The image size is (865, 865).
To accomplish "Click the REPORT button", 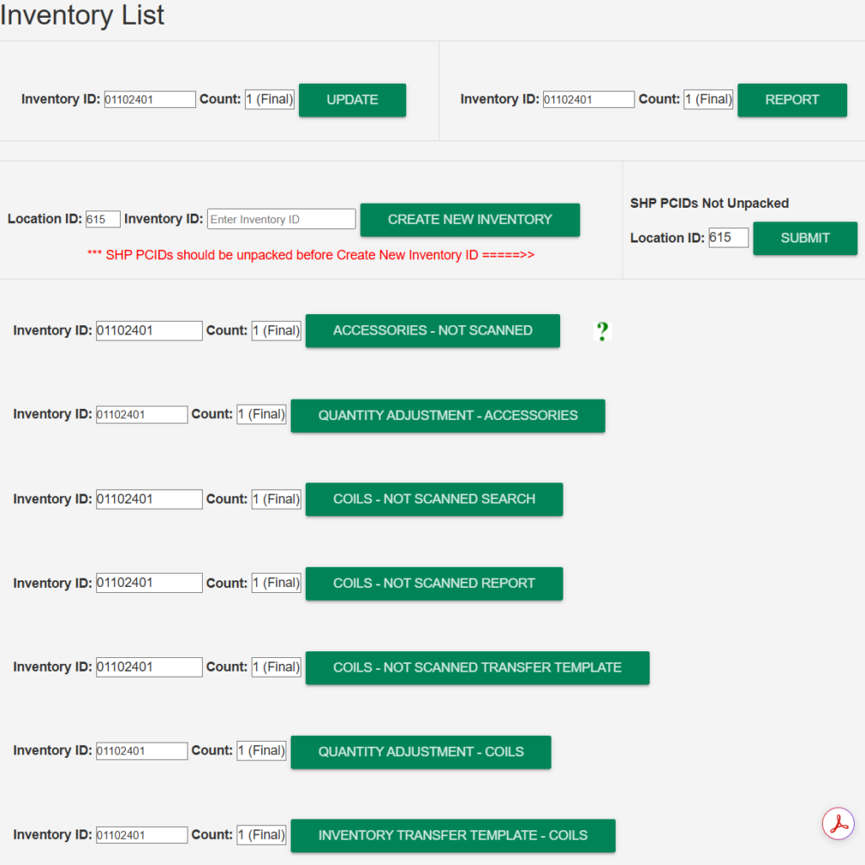I will pos(792,100).
